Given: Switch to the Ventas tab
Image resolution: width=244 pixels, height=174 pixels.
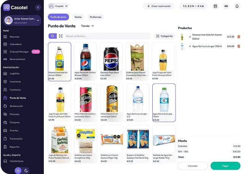Looking at the screenshot, I should coord(78,17).
